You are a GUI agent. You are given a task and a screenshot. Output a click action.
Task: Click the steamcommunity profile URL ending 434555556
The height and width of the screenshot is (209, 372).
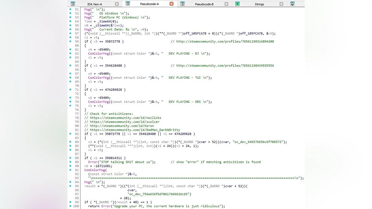[225, 66]
